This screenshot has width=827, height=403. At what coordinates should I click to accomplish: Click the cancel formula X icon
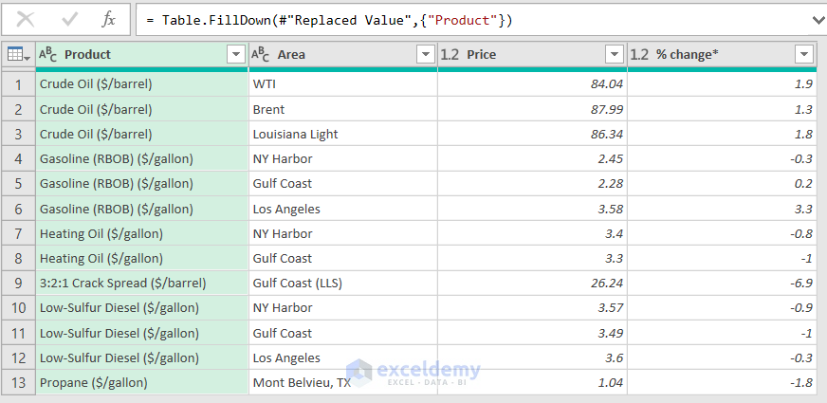(x=26, y=19)
